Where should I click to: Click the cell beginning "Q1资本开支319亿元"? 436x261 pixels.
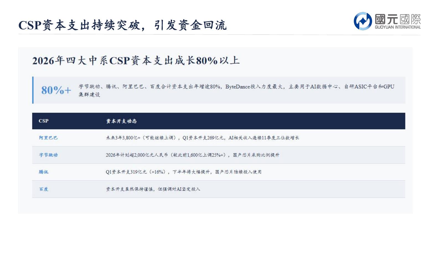coord(184,172)
